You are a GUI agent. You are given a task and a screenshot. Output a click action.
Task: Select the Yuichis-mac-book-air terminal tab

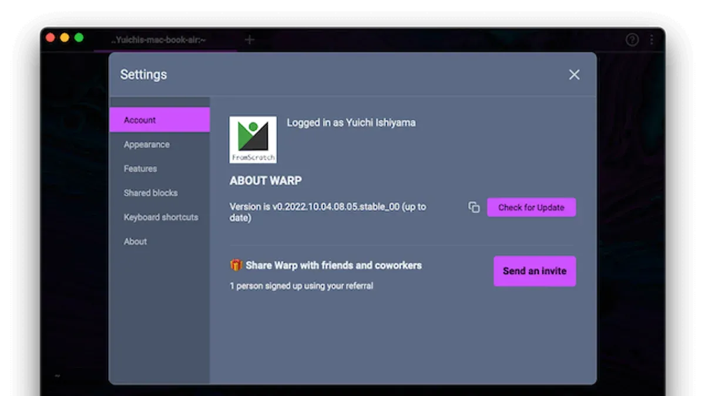coord(165,40)
